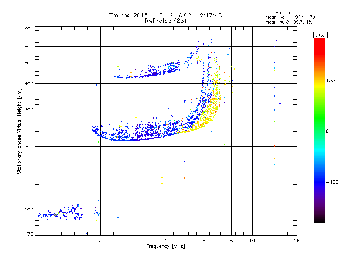The width and height of the screenshot is (349, 262).
Task: Click the x-axis '2' tick label
Action: coord(100,241)
